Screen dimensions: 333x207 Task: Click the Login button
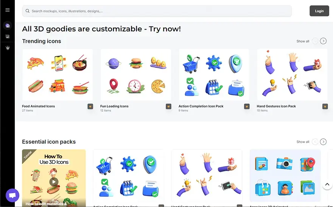coord(319,11)
